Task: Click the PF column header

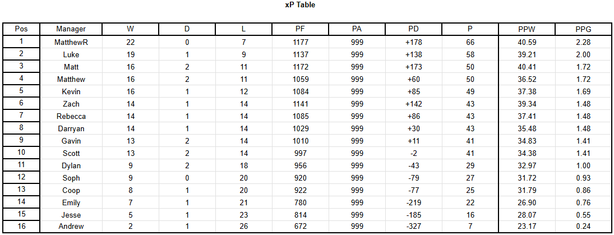Action: pyautogui.click(x=301, y=29)
